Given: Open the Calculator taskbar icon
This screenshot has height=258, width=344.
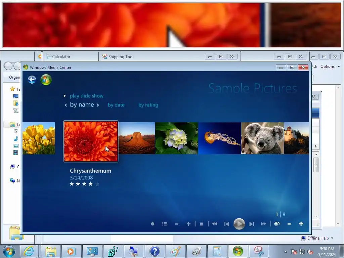Looking at the screenshot, I should [217, 251].
